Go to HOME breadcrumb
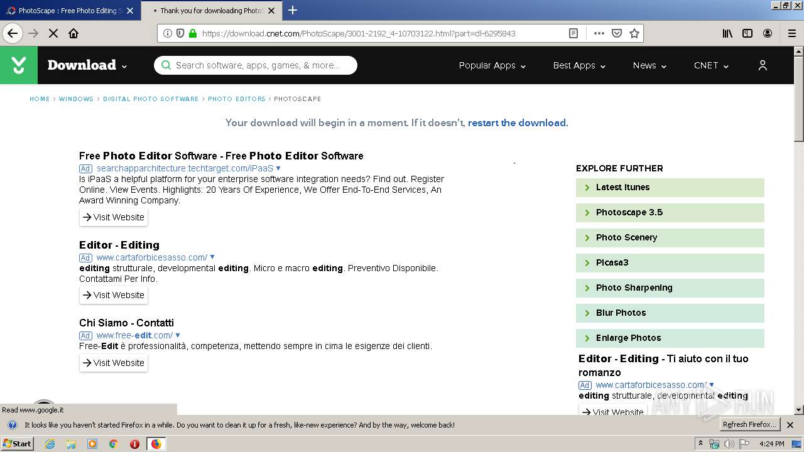Image resolution: width=804 pixels, height=452 pixels. click(x=40, y=99)
